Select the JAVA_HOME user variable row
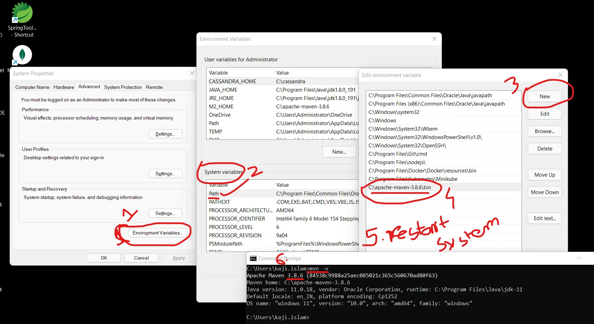Viewport: 594px width, 324px height. coord(283,90)
